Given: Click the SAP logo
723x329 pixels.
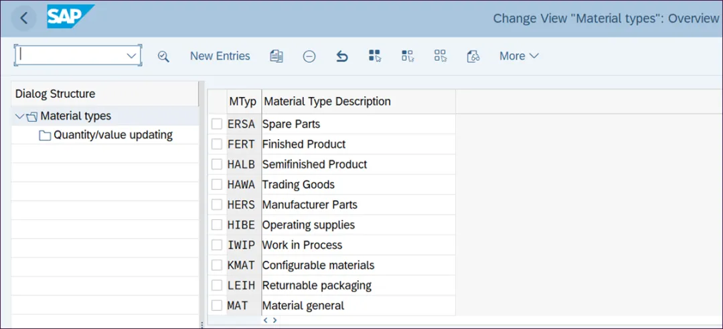Looking at the screenshot, I should pos(70,17).
